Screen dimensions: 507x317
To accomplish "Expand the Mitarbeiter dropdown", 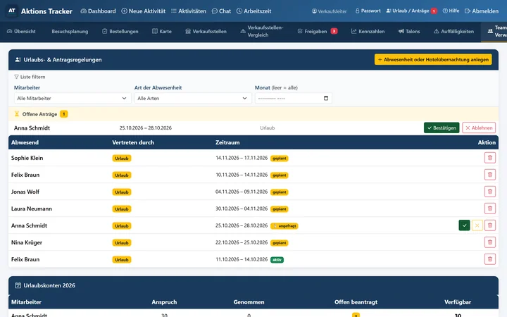I will click(x=73, y=98).
